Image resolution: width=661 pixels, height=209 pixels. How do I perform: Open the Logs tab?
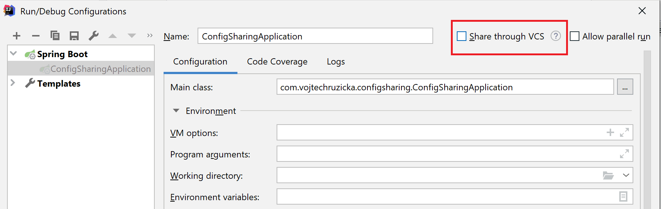point(336,62)
